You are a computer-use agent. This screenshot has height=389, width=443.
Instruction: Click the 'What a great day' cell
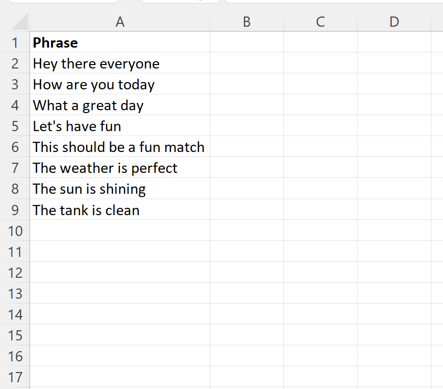coord(120,105)
